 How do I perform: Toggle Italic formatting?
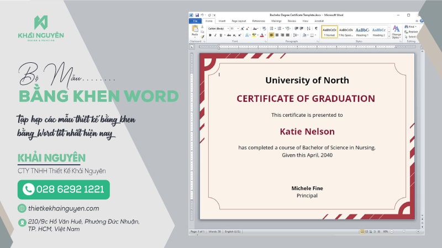click(215, 35)
